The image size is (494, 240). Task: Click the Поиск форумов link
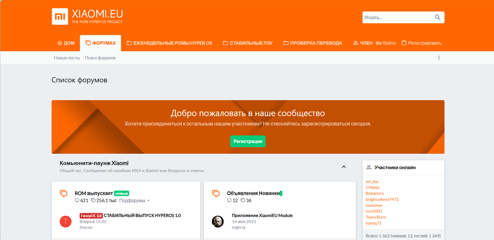pyautogui.click(x=100, y=58)
